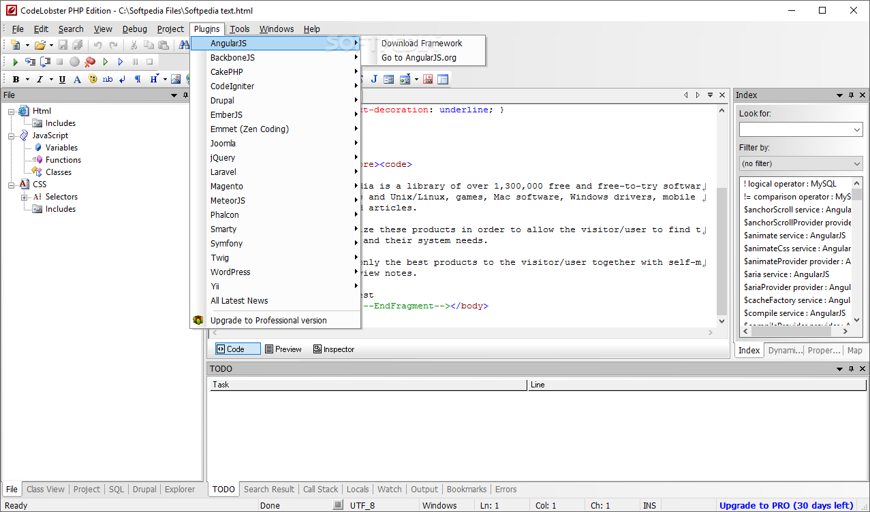This screenshot has width=870, height=512.
Task: Click the Step Over debug icon
Action: 46,62
